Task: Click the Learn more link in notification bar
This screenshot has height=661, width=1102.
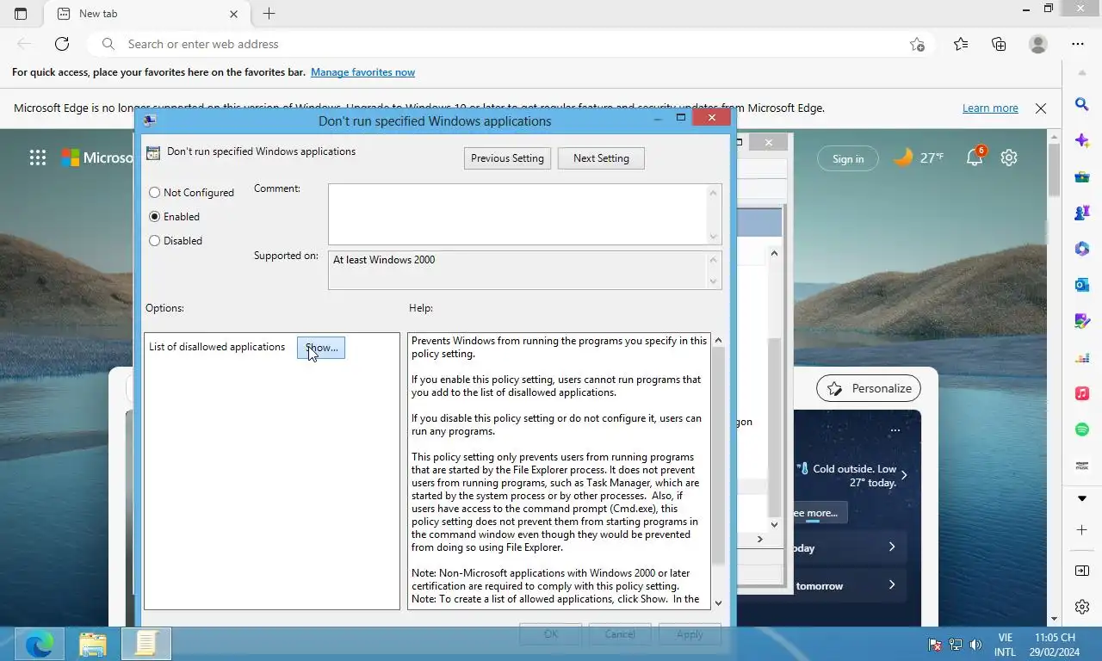Action: pyautogui.click(x=990, y=108)
